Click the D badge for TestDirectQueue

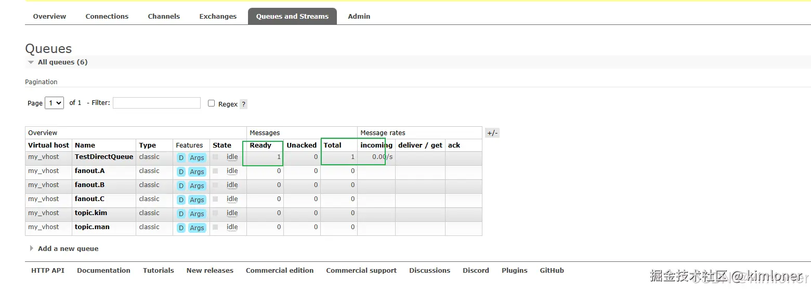coord(181,157)
